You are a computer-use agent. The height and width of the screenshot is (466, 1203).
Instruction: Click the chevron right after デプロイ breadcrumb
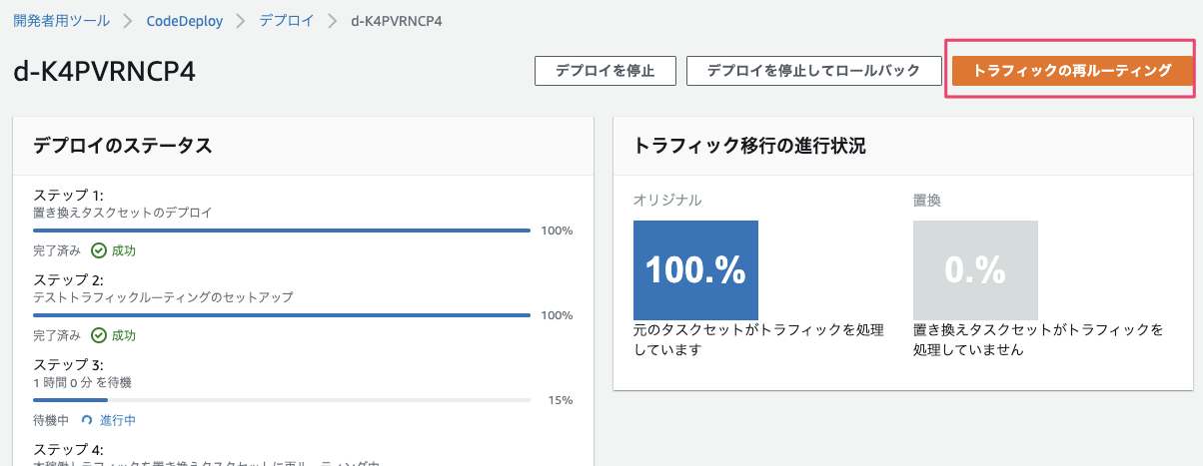[333, 21]
